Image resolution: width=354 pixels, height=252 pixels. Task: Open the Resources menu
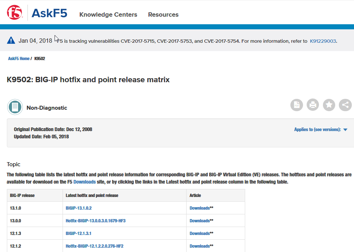pyautogui.click(x=163, y=15)
